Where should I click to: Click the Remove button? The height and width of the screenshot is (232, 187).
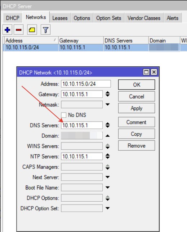point(137,146)
